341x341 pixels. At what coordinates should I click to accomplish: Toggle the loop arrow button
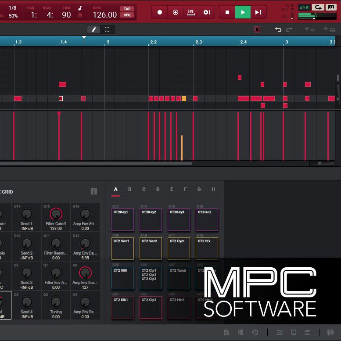tap(318, 7)
